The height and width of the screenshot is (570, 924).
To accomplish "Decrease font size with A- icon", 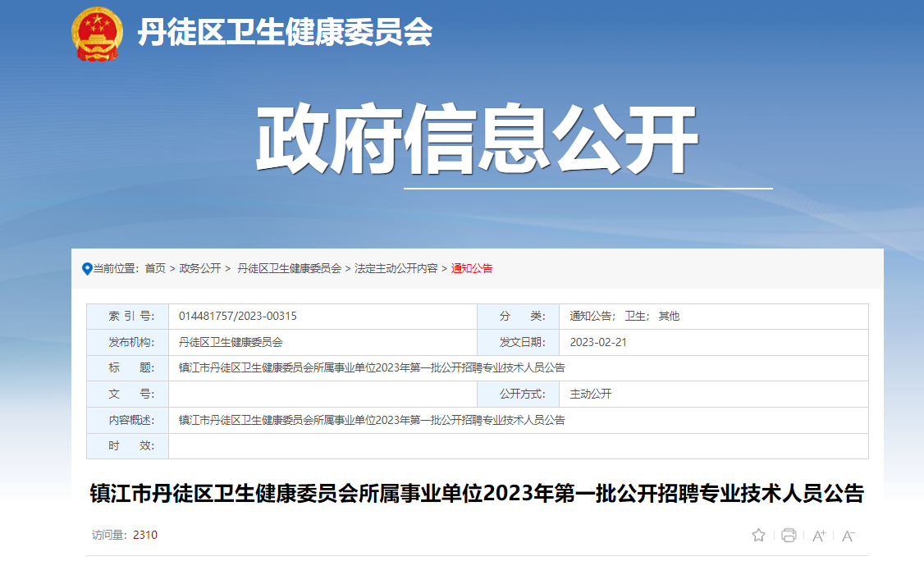I will coord(849,536).
